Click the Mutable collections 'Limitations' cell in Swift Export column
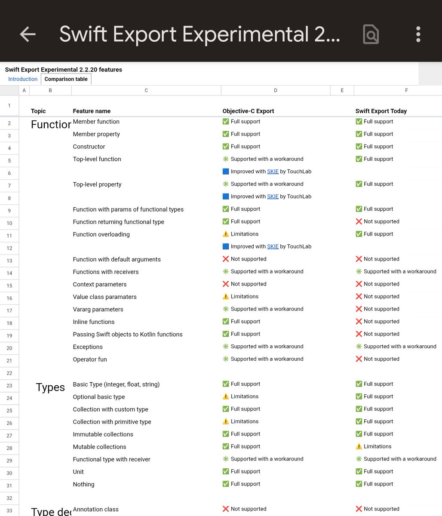Screen dimensions: 442x516 (373, 446)
